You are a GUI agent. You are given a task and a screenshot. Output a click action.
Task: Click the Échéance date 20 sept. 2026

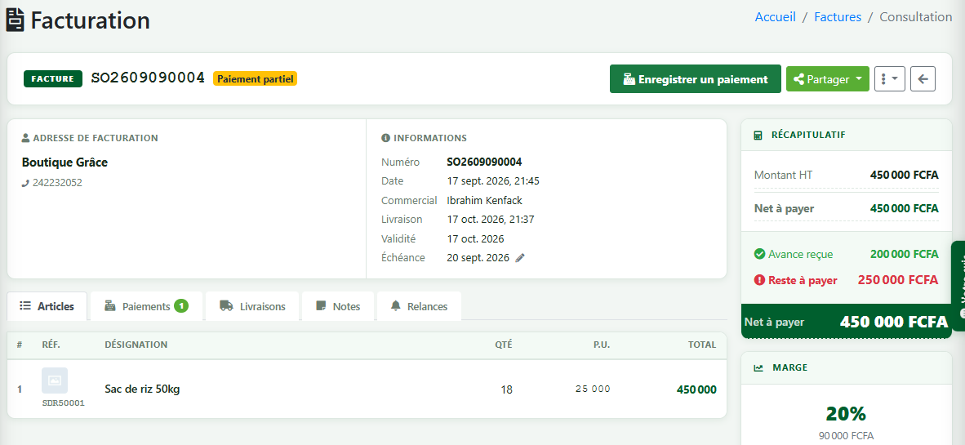point(478,258)
